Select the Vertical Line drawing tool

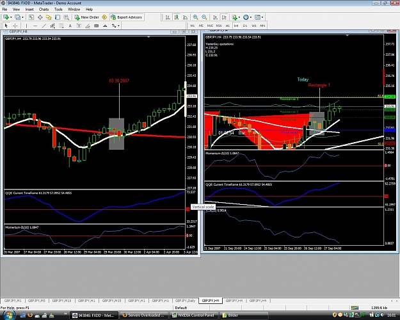click(x=26, y=26)
